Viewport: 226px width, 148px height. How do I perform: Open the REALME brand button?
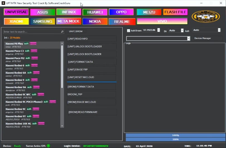click(122, 22)
